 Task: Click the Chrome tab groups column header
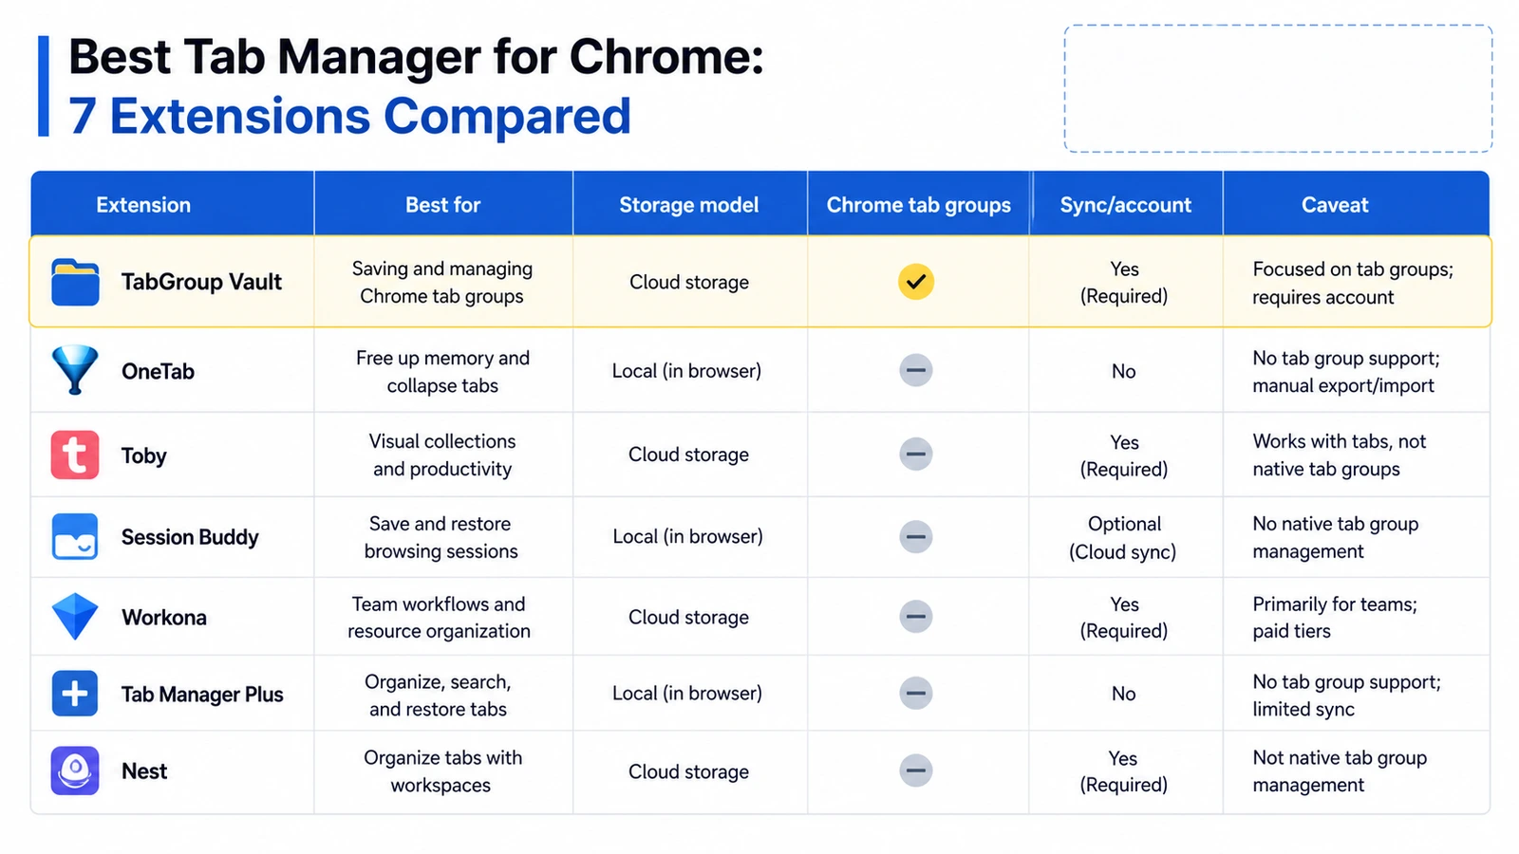coord(919,205)
